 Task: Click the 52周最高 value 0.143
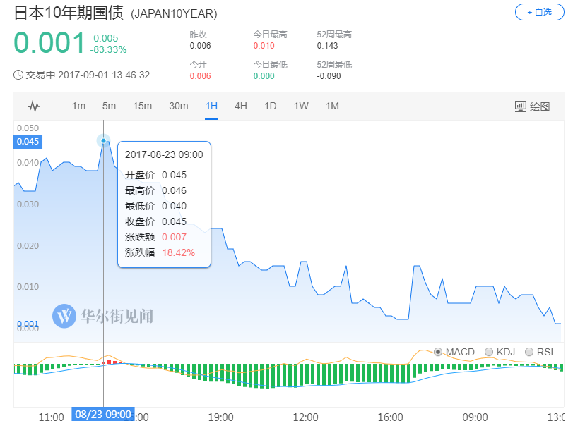pyautogui.click(x=327, y=46)
